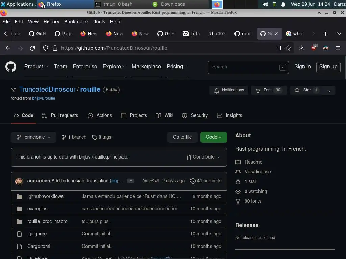This screenshot has height=259, width=346.
Task: Open the green Code dropdown button
Action: 214,137
